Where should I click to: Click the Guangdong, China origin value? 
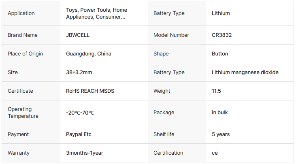click(x=88, y=54)
